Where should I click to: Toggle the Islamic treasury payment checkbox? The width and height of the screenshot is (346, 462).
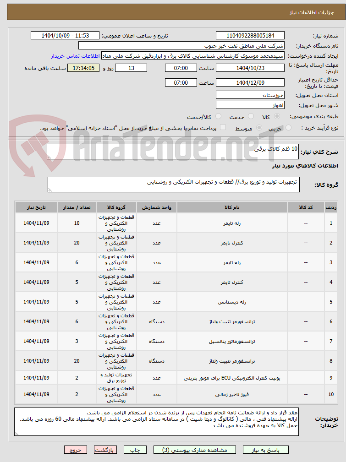tap(223, 127)
